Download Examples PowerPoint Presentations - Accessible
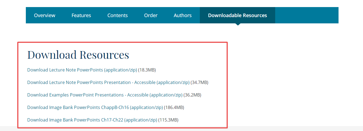This screenshot has height=131, width=363. pos(105,95)
